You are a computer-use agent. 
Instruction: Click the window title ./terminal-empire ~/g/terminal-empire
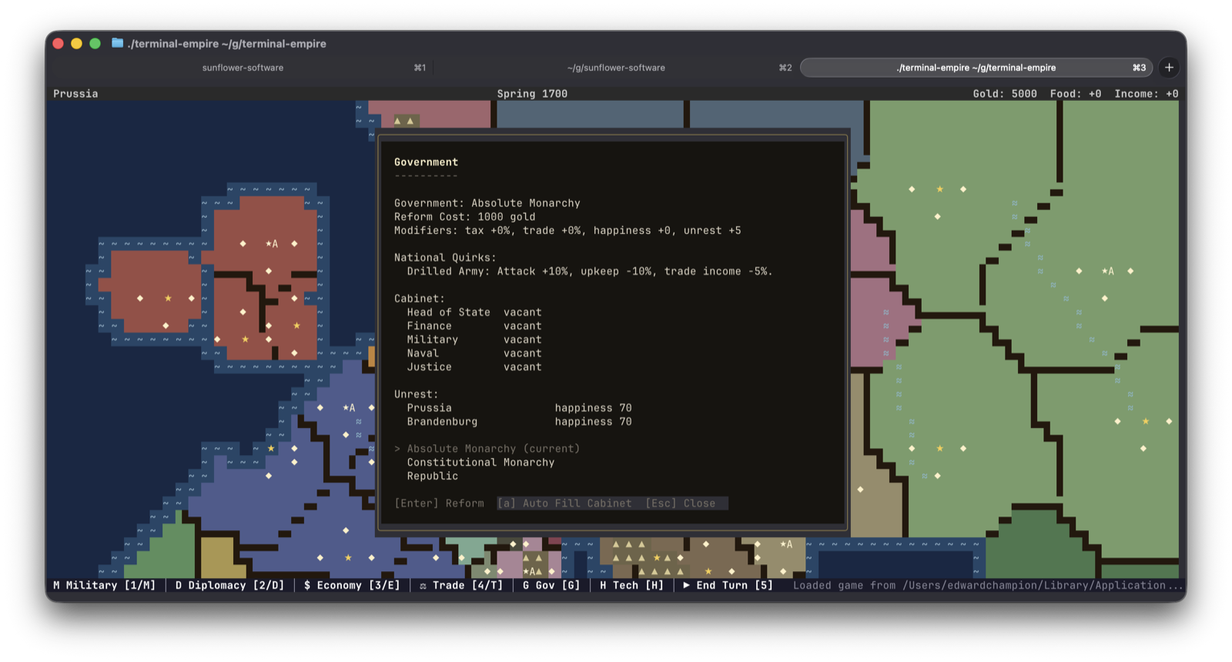pos(226,44)
